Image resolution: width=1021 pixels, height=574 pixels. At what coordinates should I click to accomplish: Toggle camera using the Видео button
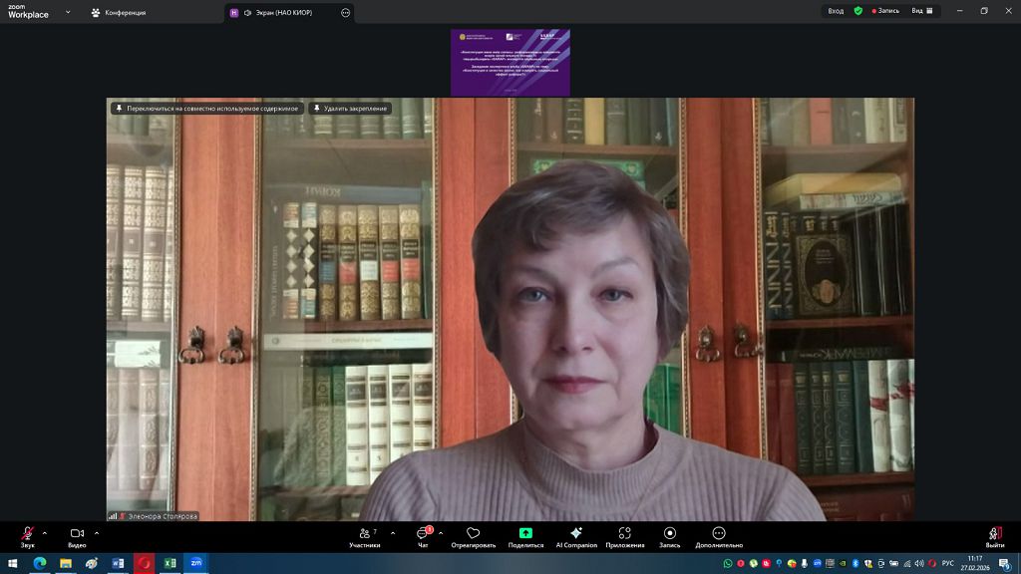click(x=77, y=535)
